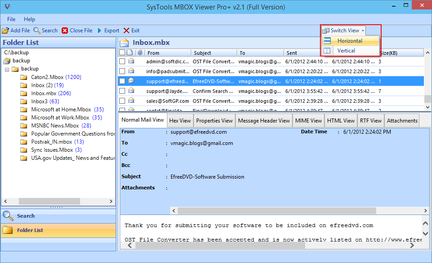The height and width of the screenshot is (263, 432).
Task: Open the Switch View dropdown
Action: [343, 31]
